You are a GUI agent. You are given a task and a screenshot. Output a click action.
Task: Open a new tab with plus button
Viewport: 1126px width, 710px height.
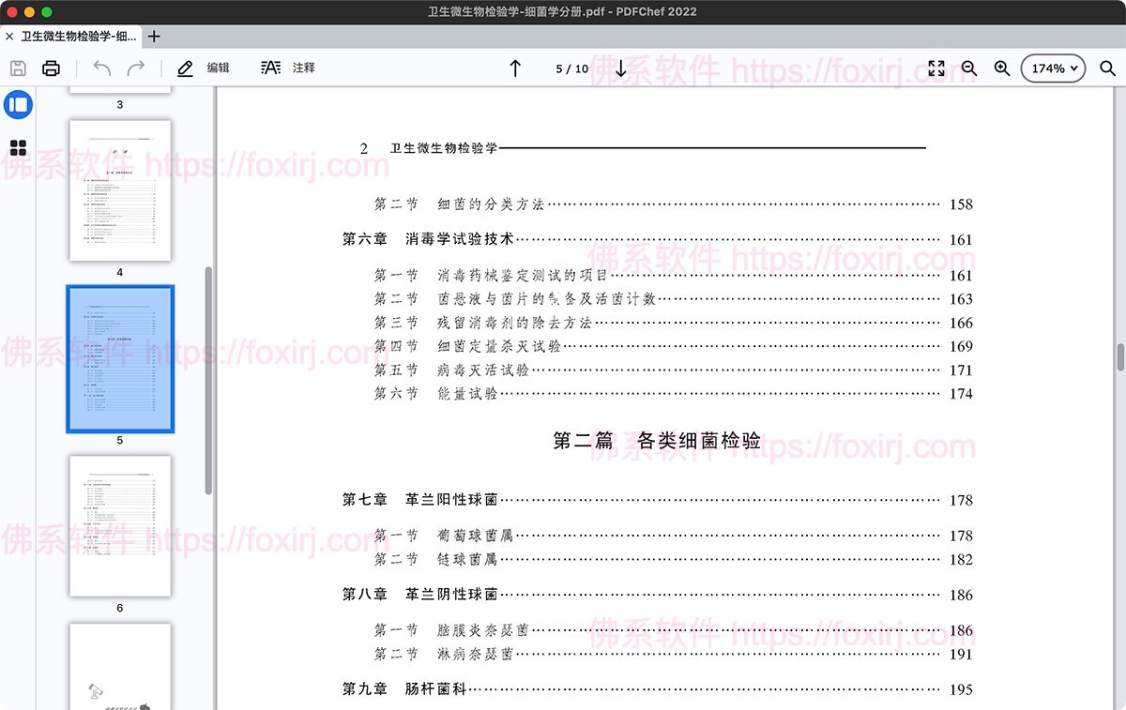coord(156,36)
